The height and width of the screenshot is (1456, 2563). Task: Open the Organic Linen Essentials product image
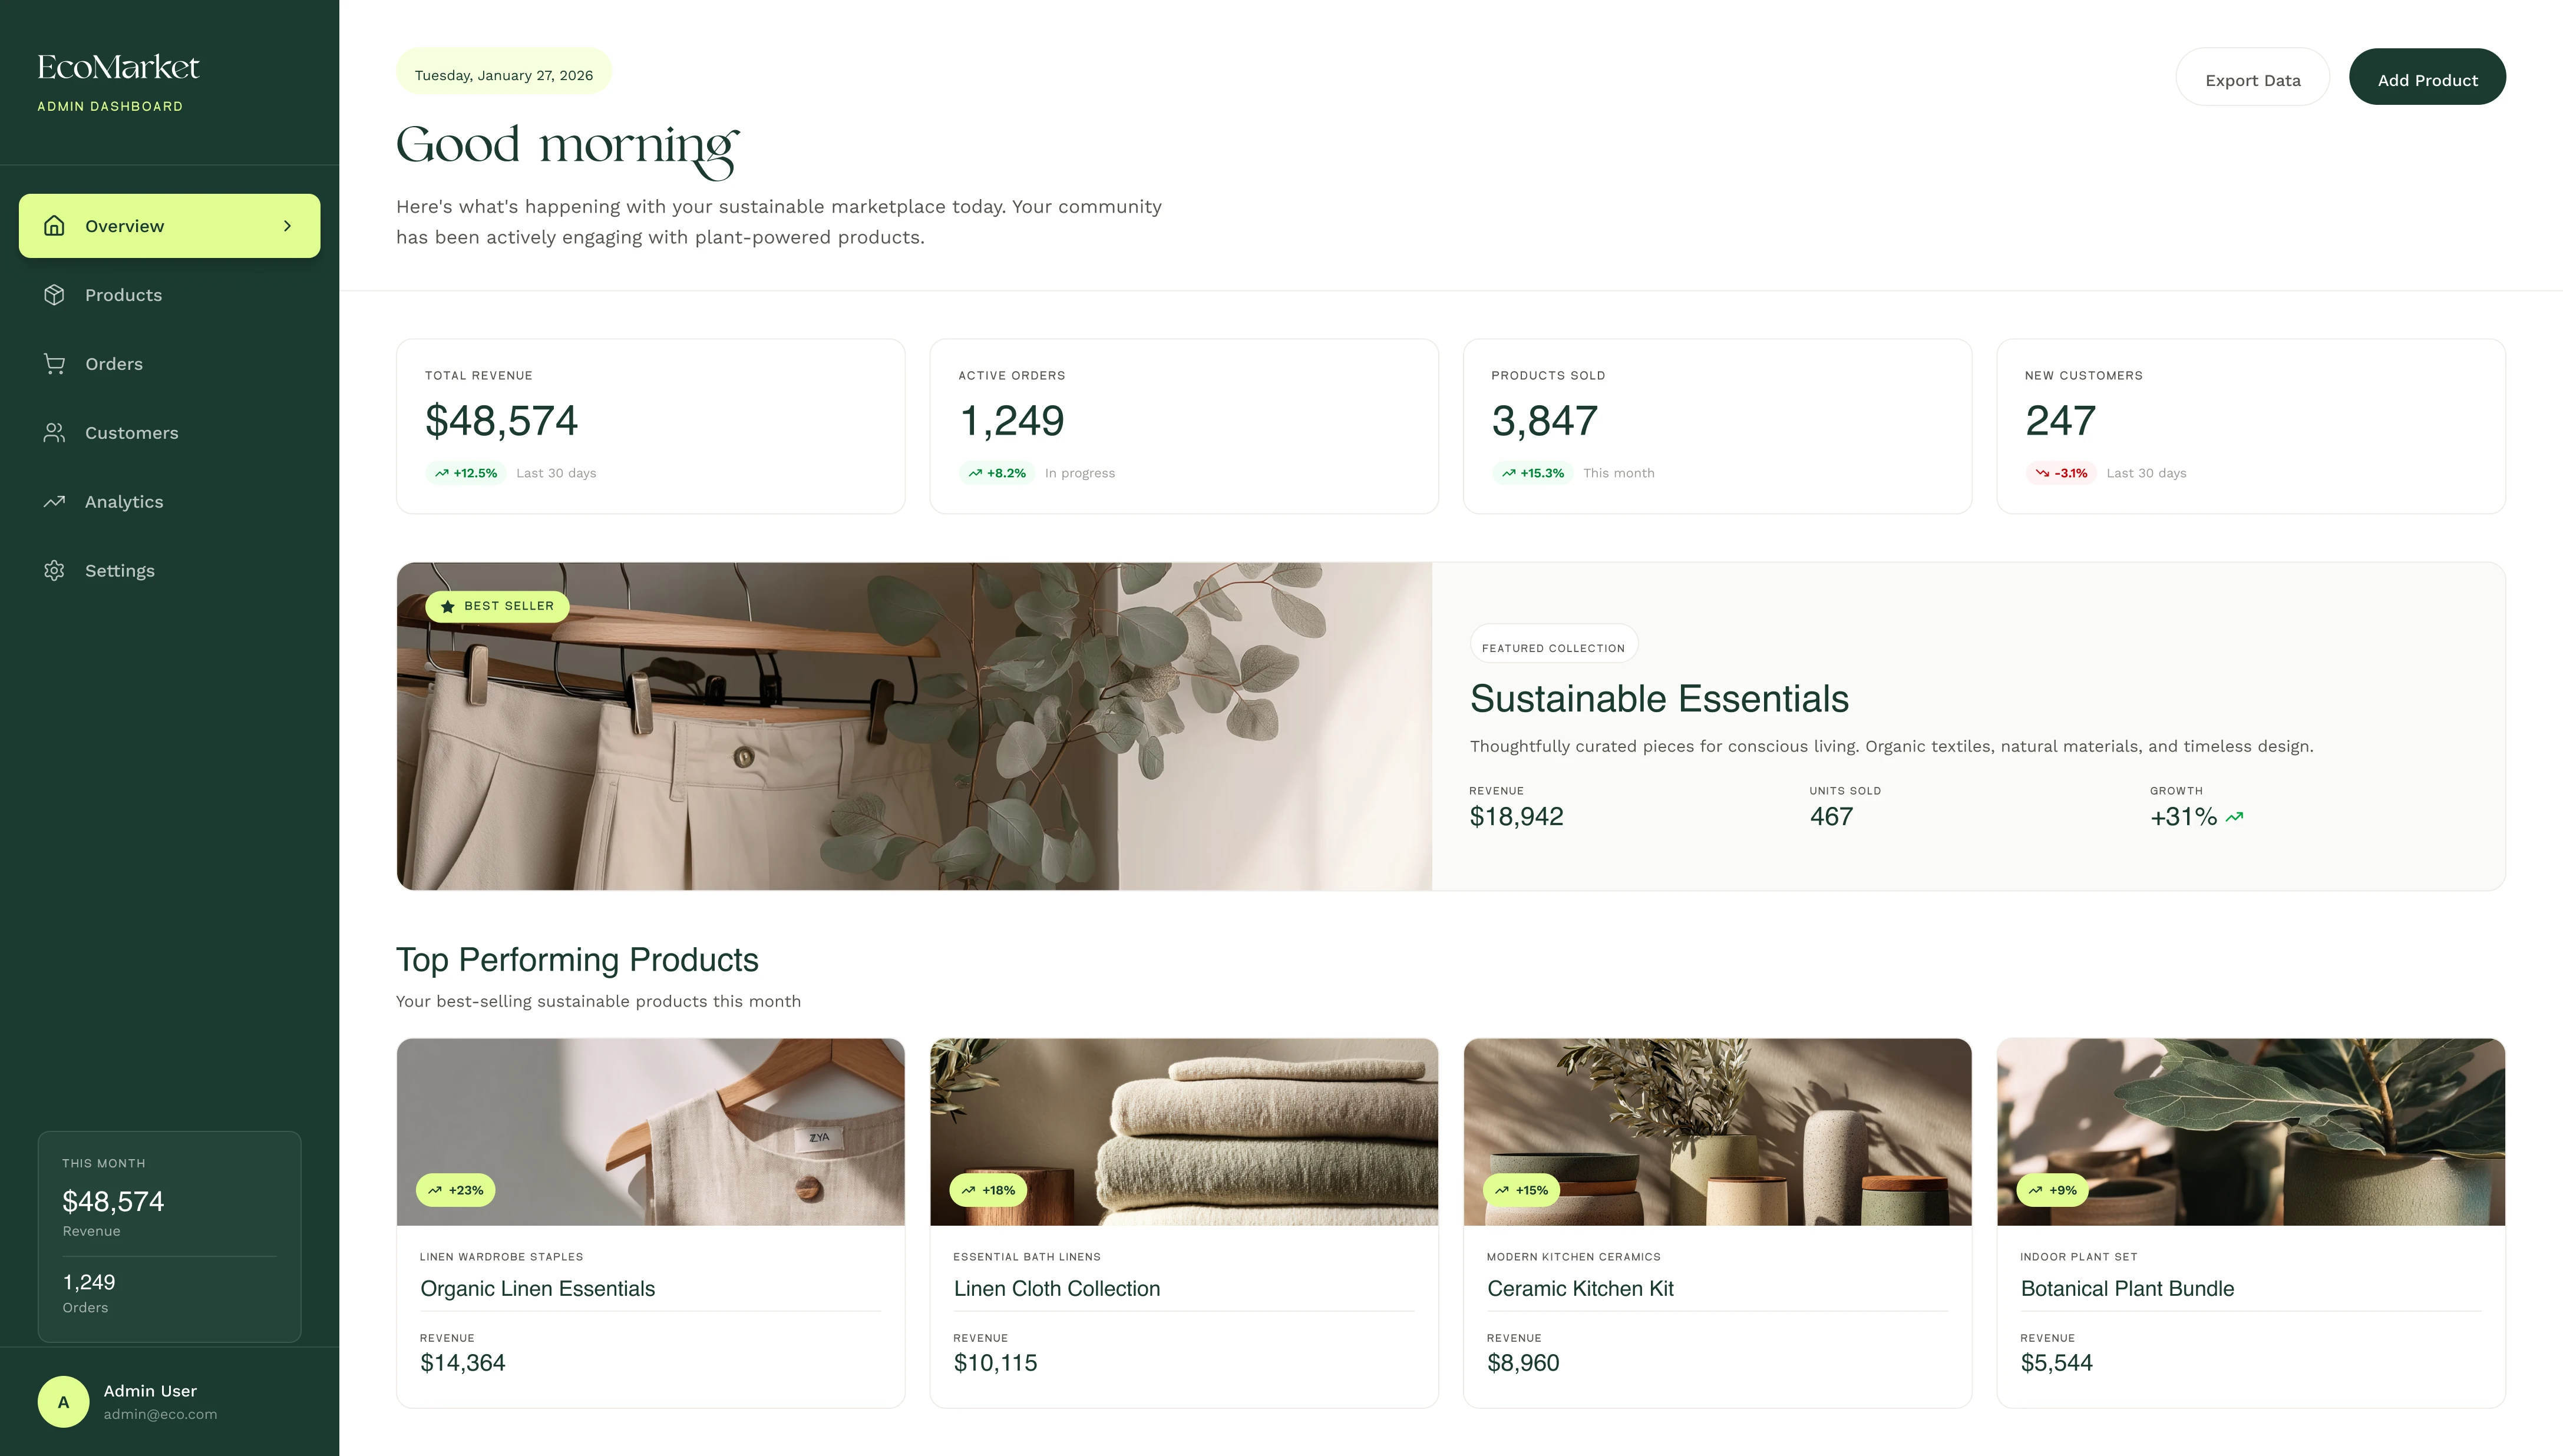650,1131
